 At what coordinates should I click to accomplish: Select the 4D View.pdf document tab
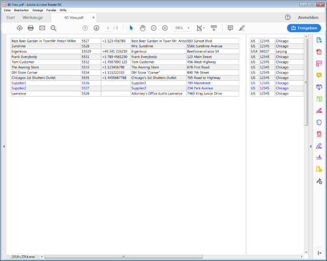pyautogui.click(x=74, y=18)
